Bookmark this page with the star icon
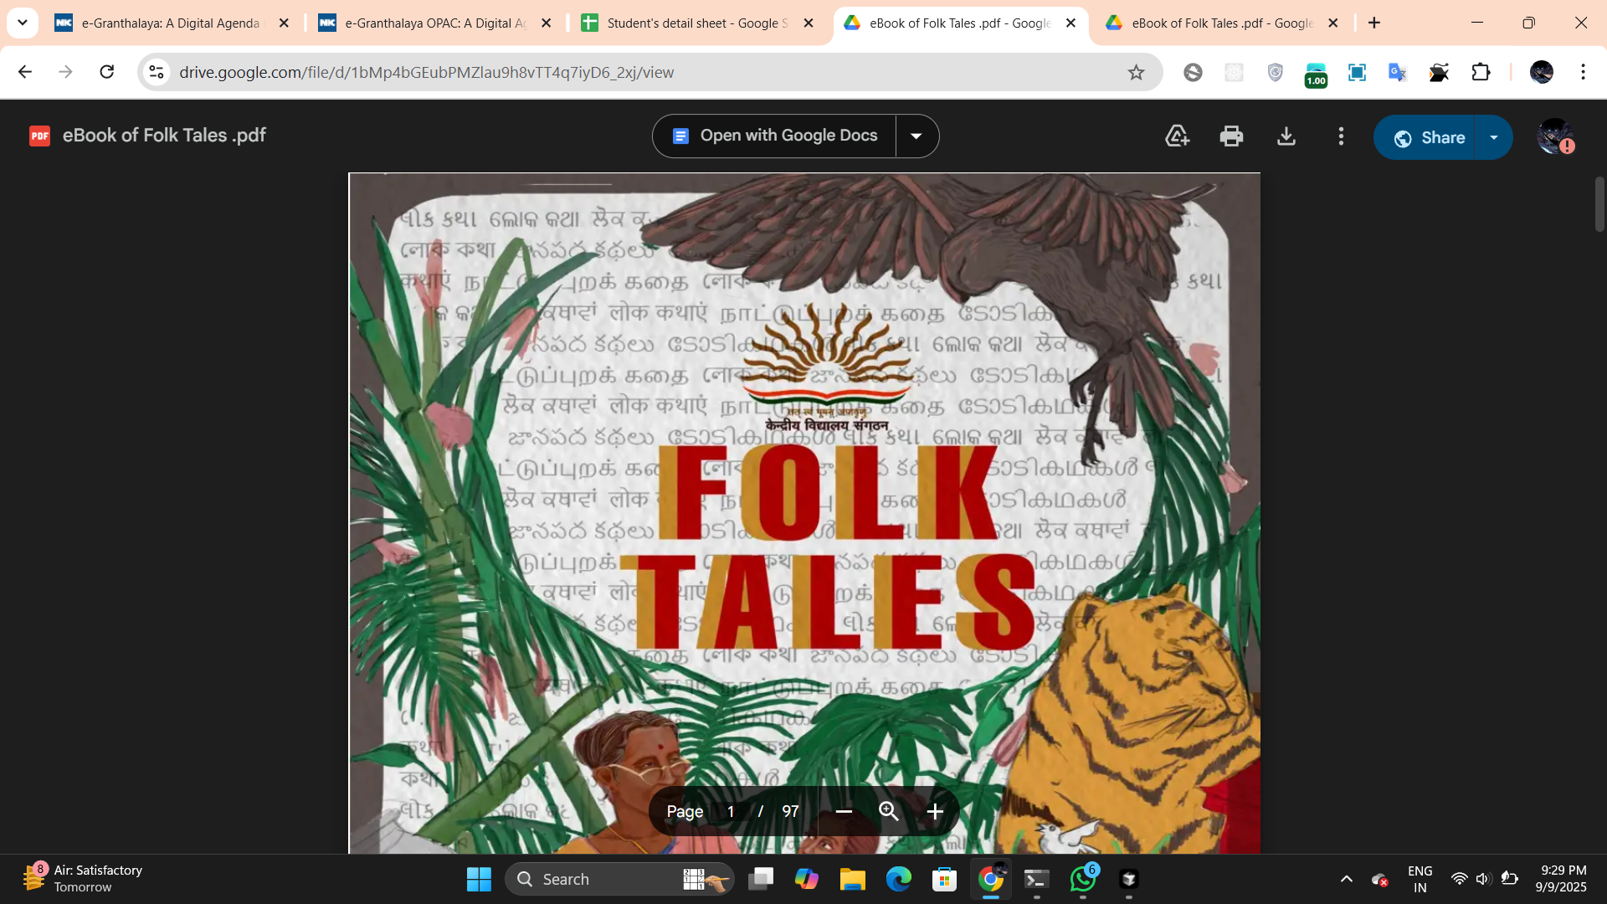Image resolution: width=1607 pixels, height=904 pixels. (x=1136, y=73)
